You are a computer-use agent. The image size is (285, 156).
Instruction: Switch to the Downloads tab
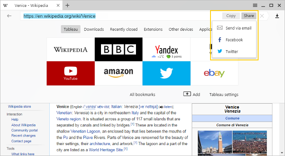[x=94, y=29]
